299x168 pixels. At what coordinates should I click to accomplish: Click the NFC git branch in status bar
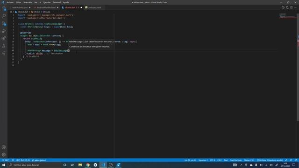pos(6,160)
